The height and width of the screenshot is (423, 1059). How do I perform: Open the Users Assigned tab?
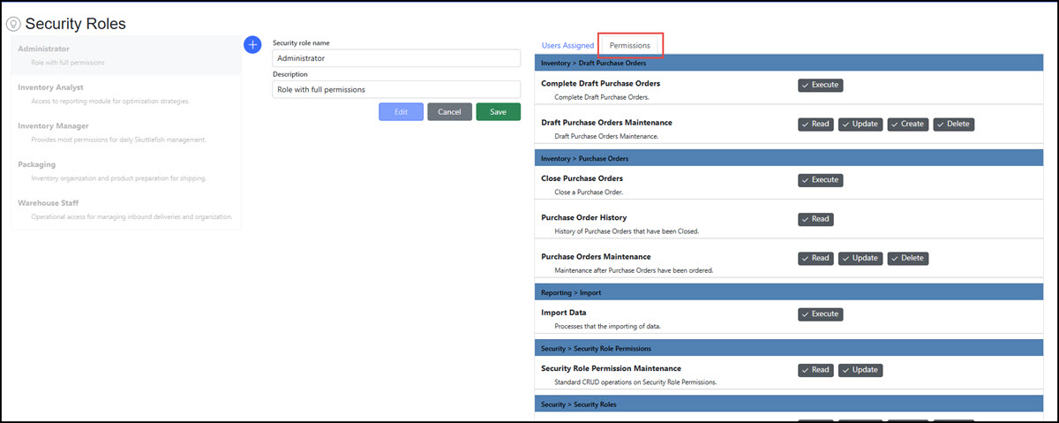[567, 45]
